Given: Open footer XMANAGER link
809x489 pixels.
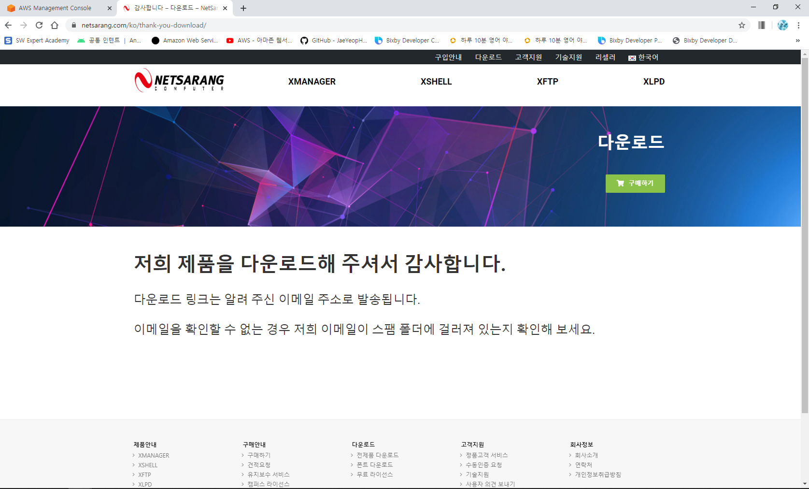Looking at the screenshot, I should (x=154, y=456).
